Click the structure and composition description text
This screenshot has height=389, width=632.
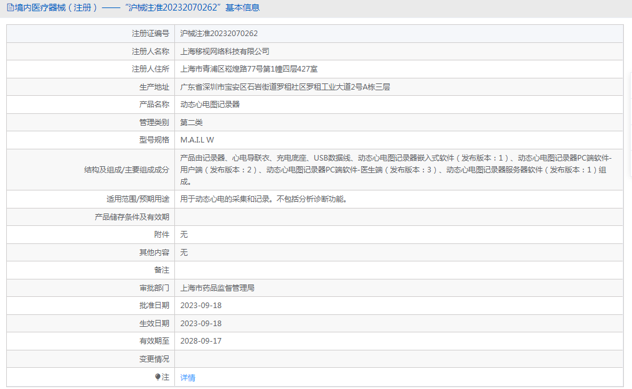399,169
